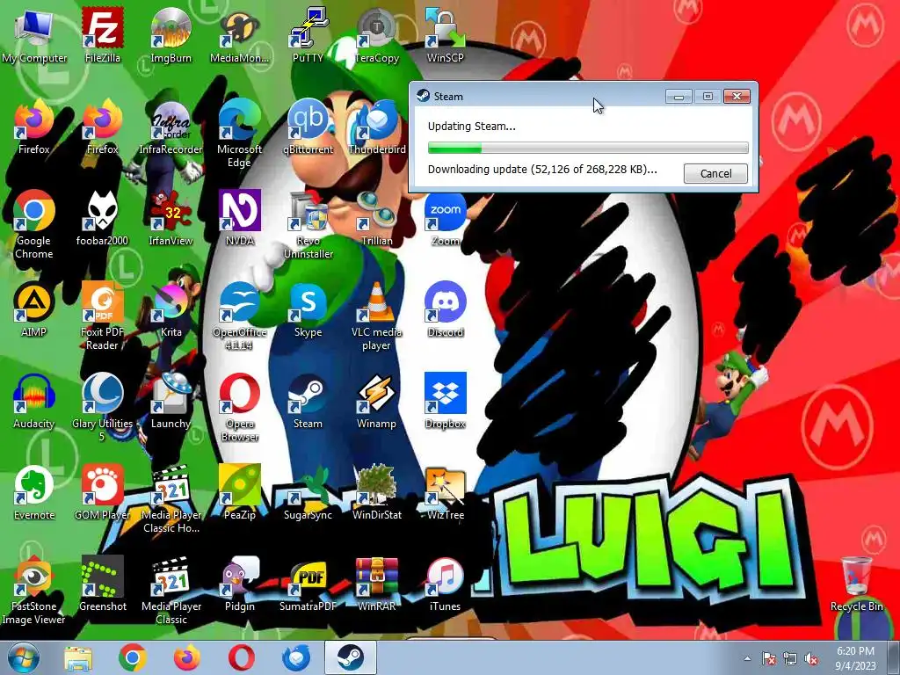Open the Thunderbird desktop shortcut
Viewport: 900px width, 675px height.
coord(376,127)
